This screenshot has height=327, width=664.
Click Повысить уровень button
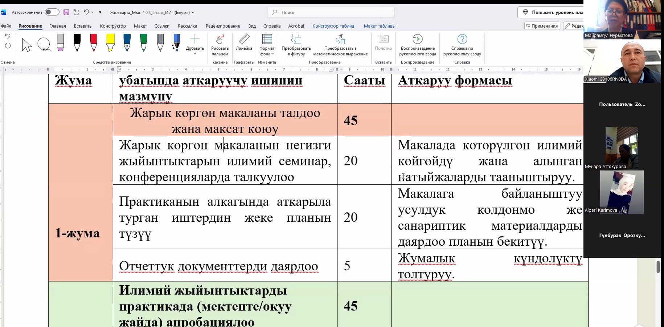pos(552,12)
